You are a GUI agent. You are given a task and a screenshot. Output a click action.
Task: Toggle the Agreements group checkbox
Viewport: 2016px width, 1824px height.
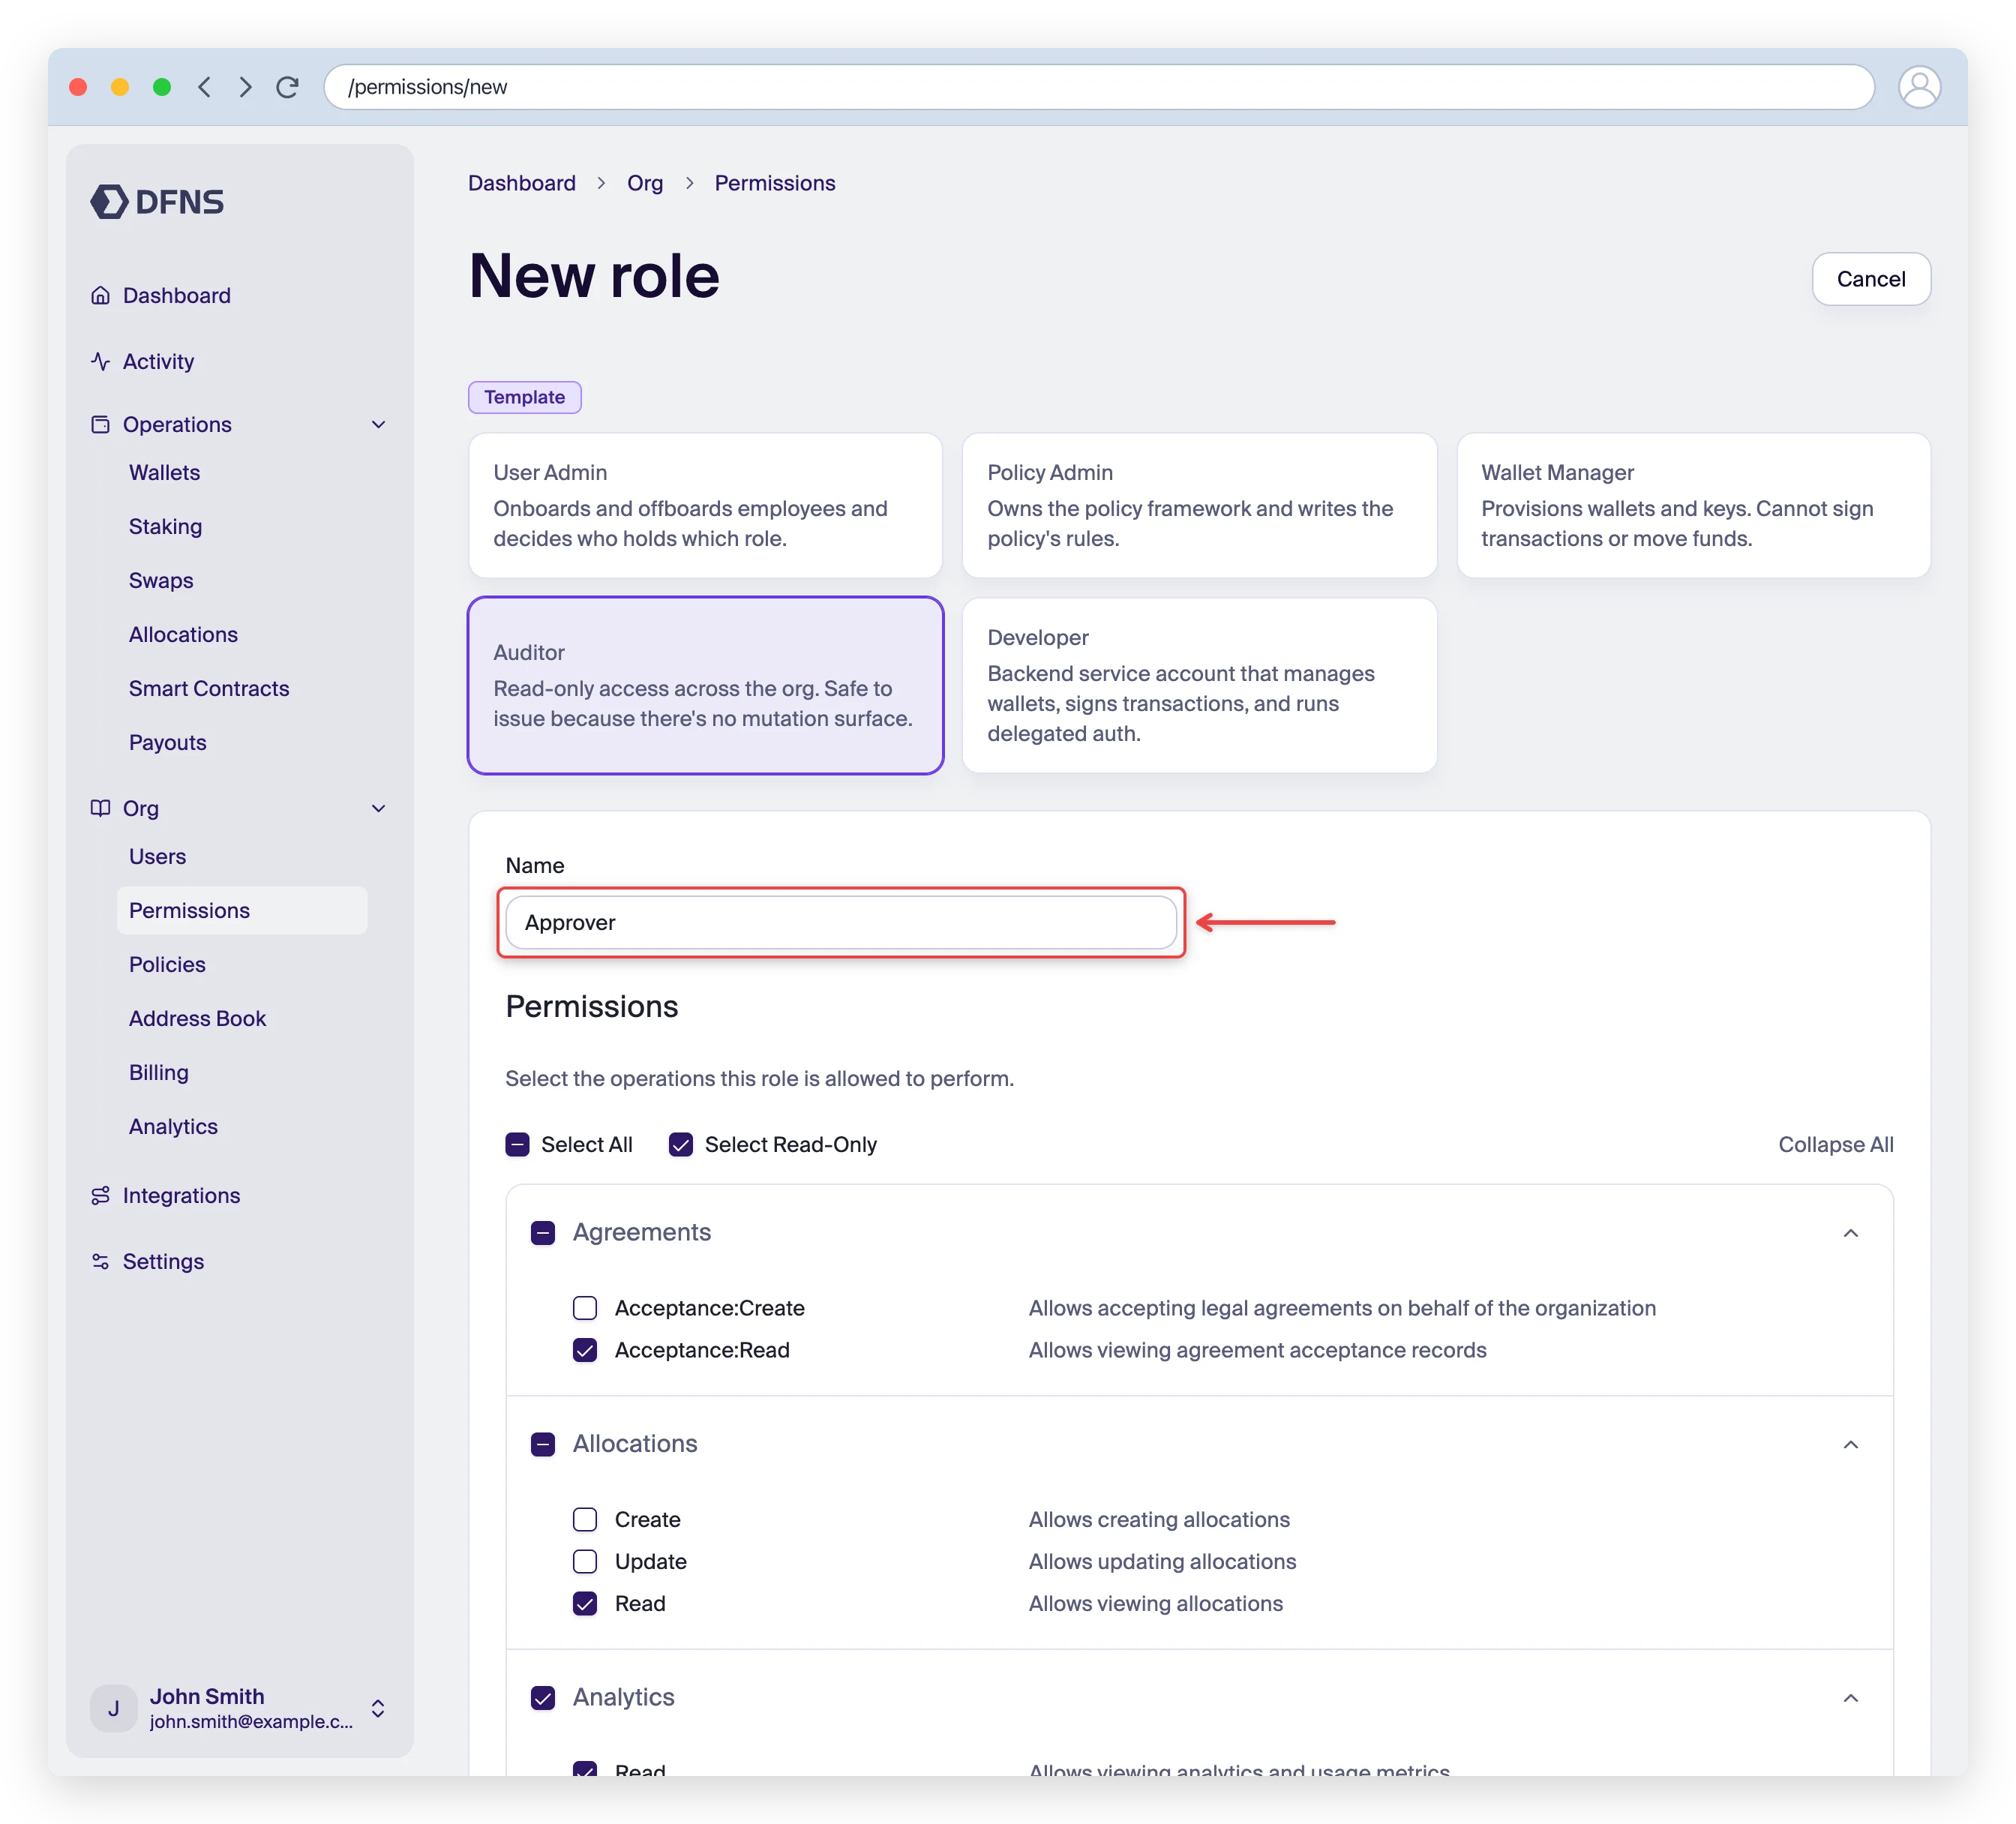tap(543, 1232)
